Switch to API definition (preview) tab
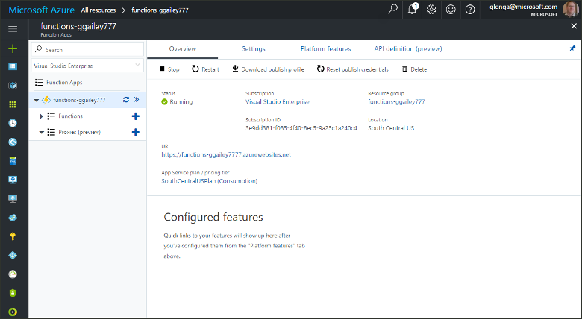The image size is (582, 319). 408,48
